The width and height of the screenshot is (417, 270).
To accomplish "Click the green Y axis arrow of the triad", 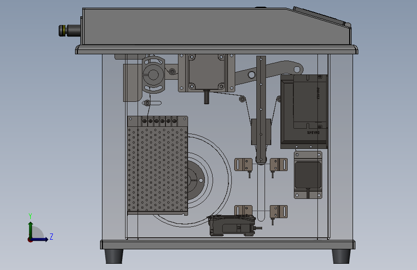I will point(31,230).
